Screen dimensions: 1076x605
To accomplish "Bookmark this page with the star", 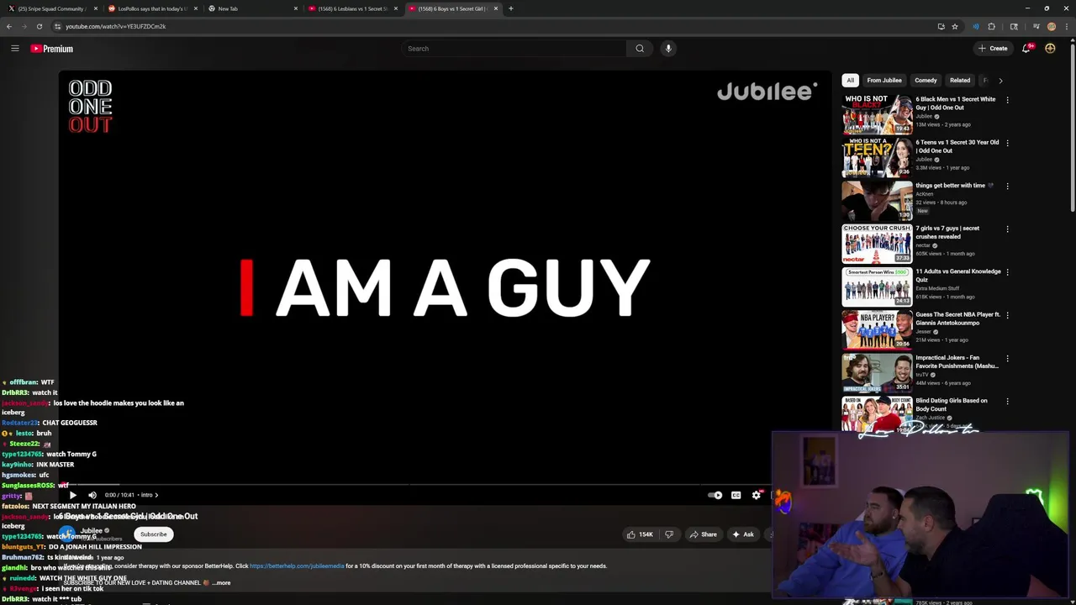I will pyautogui.click(x=955, y=26).
